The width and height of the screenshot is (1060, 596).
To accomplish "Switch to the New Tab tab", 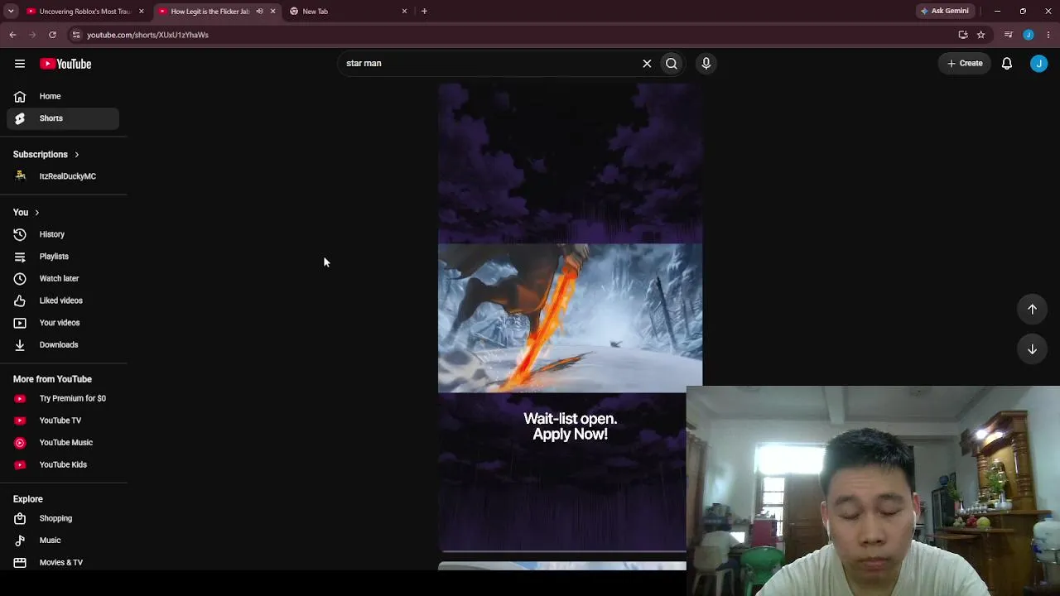I will coord(348,12).
